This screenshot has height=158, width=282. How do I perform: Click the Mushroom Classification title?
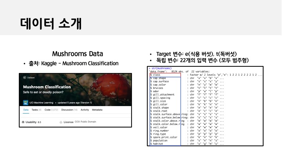coord(47,87)
